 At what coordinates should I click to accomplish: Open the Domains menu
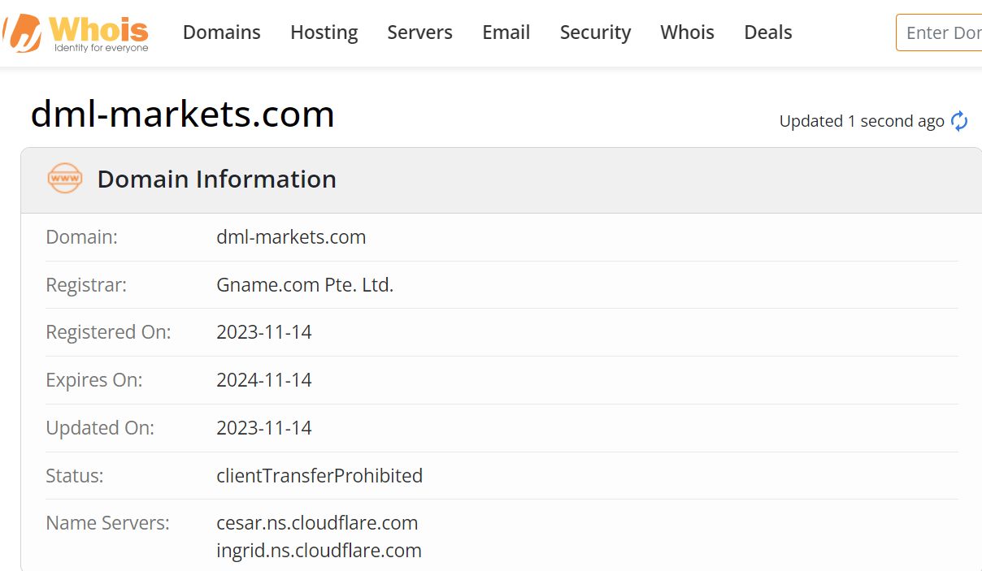pos(222,32)
